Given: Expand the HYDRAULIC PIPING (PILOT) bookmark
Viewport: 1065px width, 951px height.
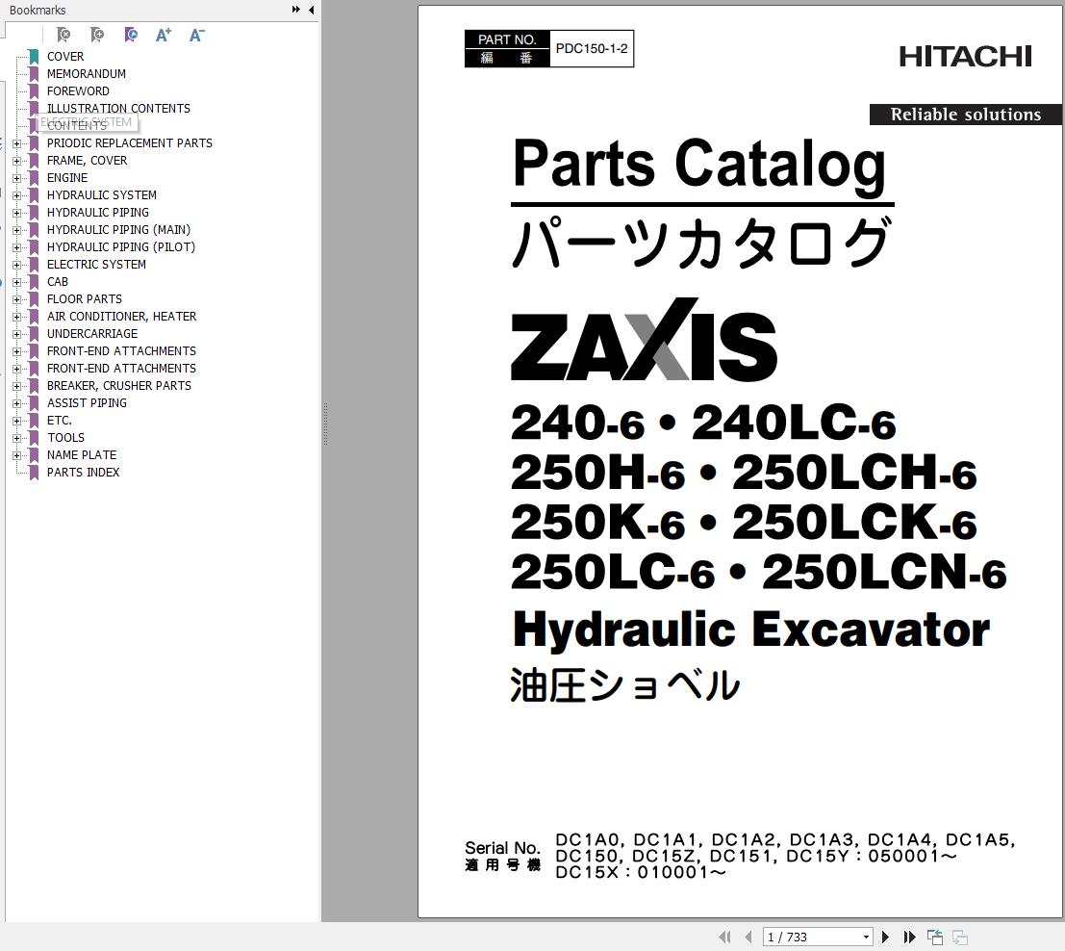Looking at the screenshot, I should pos(17,247).
